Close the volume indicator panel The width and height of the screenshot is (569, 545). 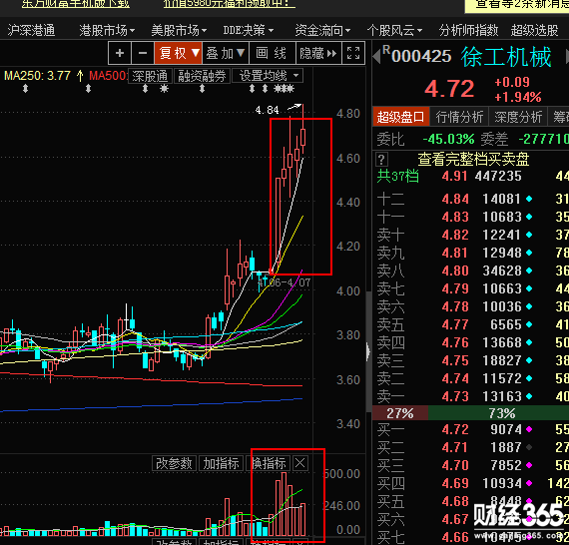(299, 463)
